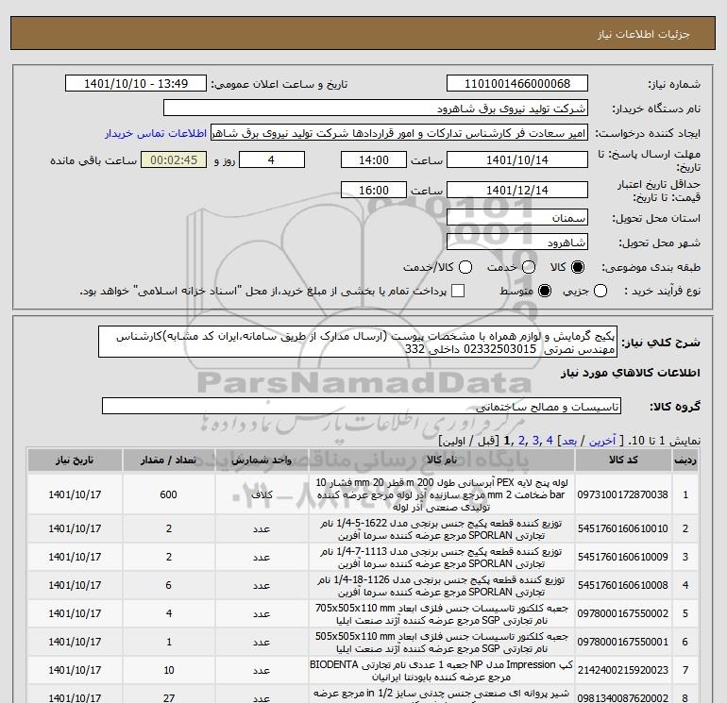727x703 pixels.
Task: Open اطلاعات تماس خریدار link
Action: (x=156, y=133)
